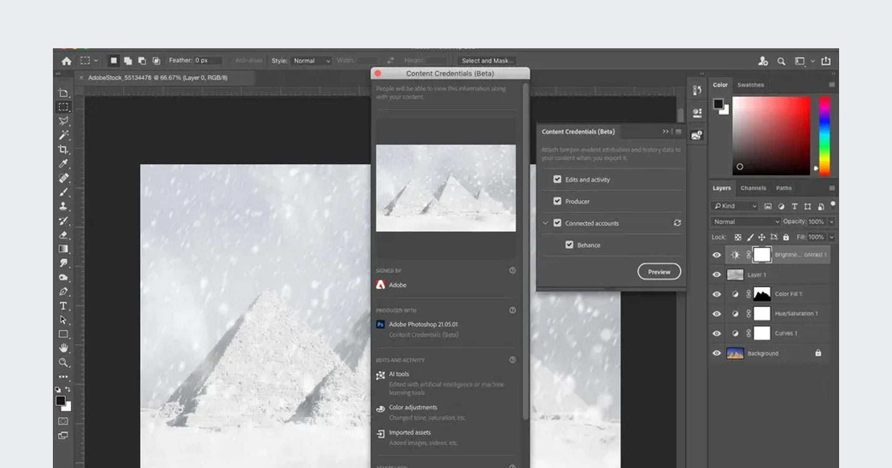The height and width of the screenshot is (468, 892).
Task: Select the Type tool
Action: coord(64,306)
